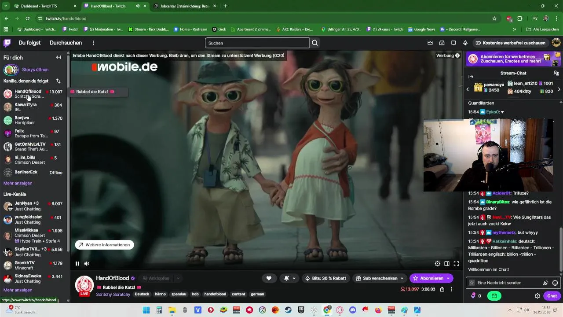Click Bits: 30 % Rabatt button
The width and height of the screenshot is (563, 317).
coord(326,278)
